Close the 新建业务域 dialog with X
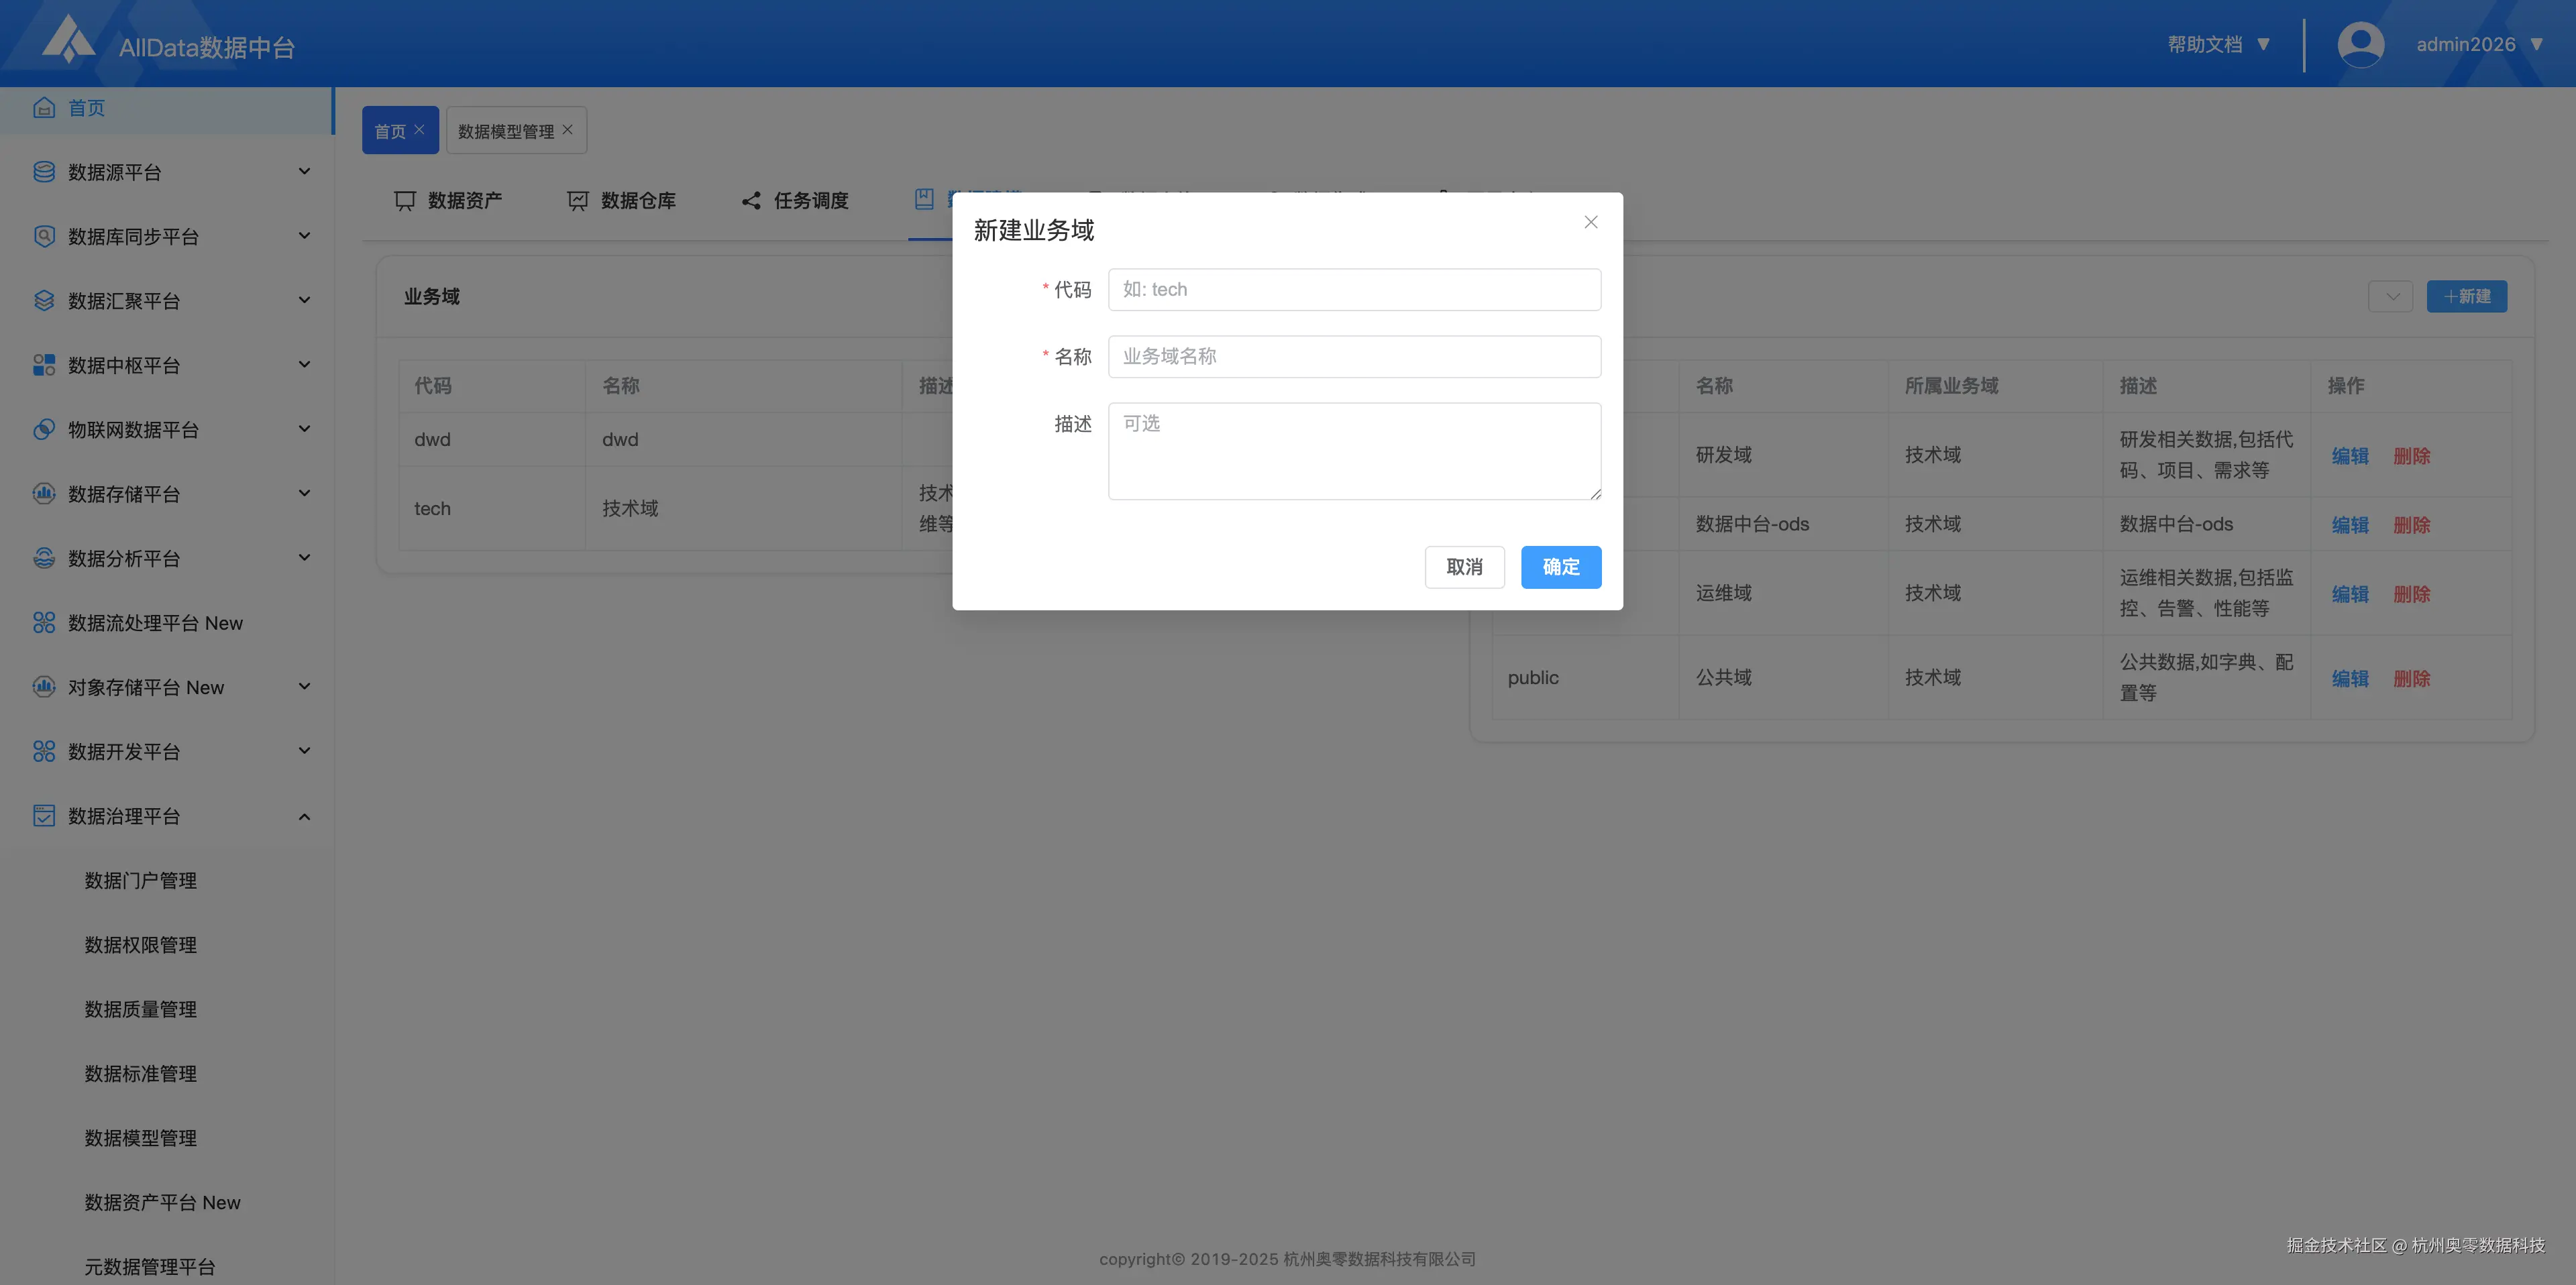The width and height of the screenshot is (2576, 1285). click(x=1591, y=222)
